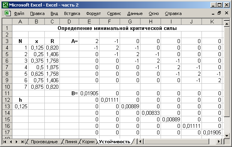The width and height of the screenshot is (232, 147).
Task: Click the horizontal scrollbar left arrow
Action: tap(140, 142)
